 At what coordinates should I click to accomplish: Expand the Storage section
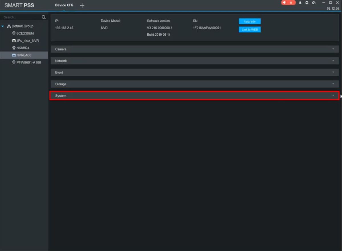(195, 84)
